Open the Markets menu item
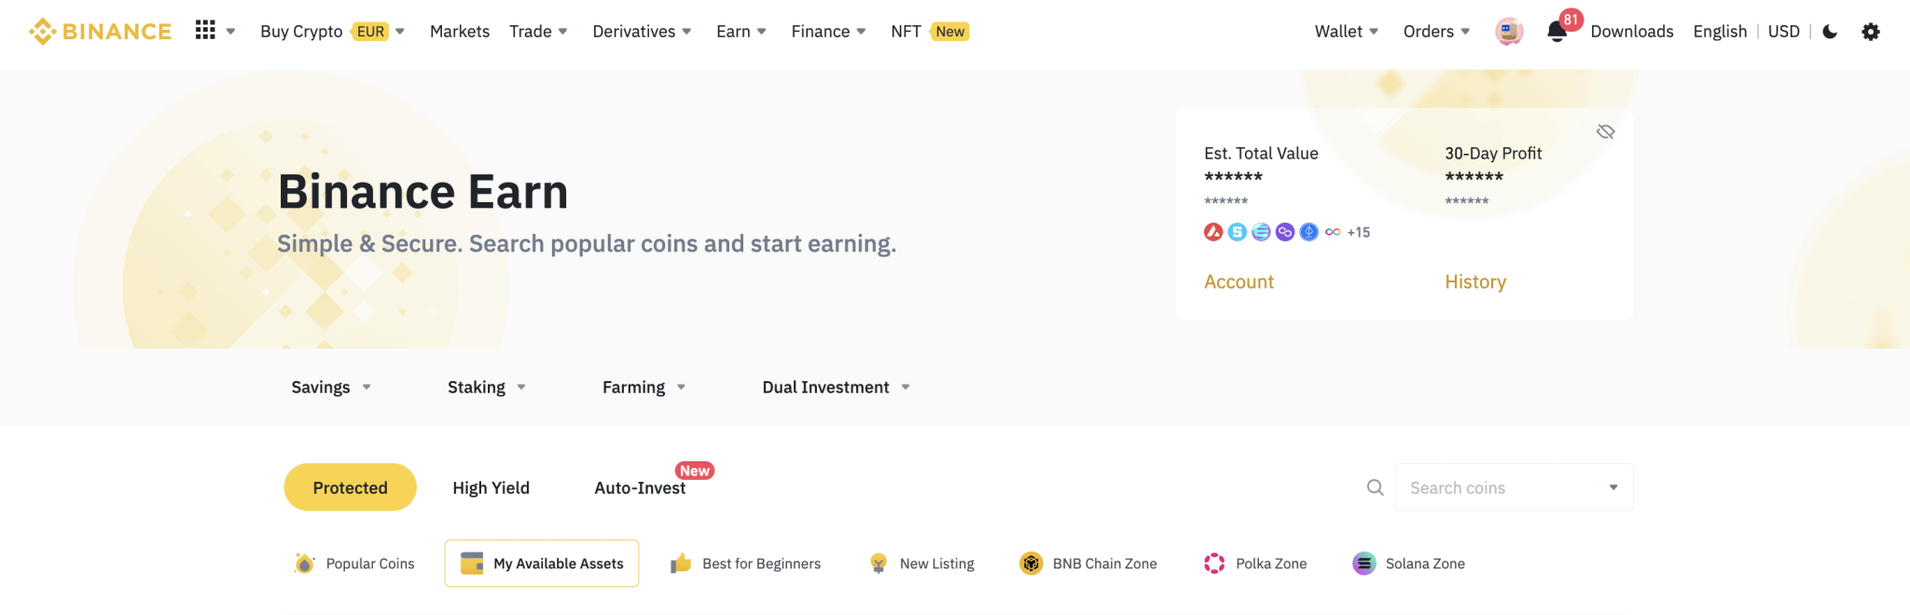This screenshot has width=1910, height=615. pos(460,32)
